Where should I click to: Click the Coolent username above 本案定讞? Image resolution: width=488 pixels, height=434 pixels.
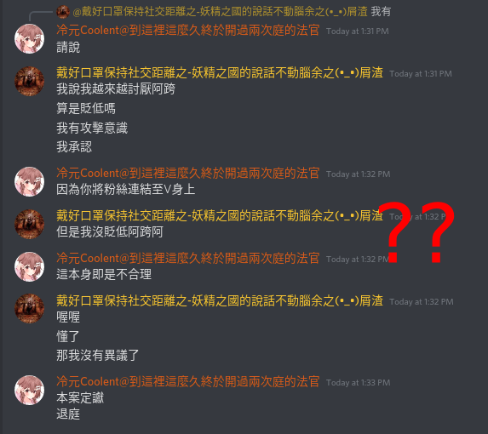[188, 382]
